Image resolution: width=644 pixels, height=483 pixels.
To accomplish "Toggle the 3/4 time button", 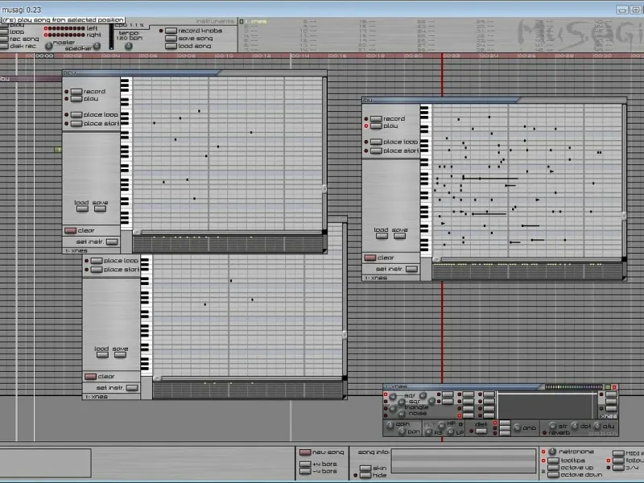I will 618,468.
